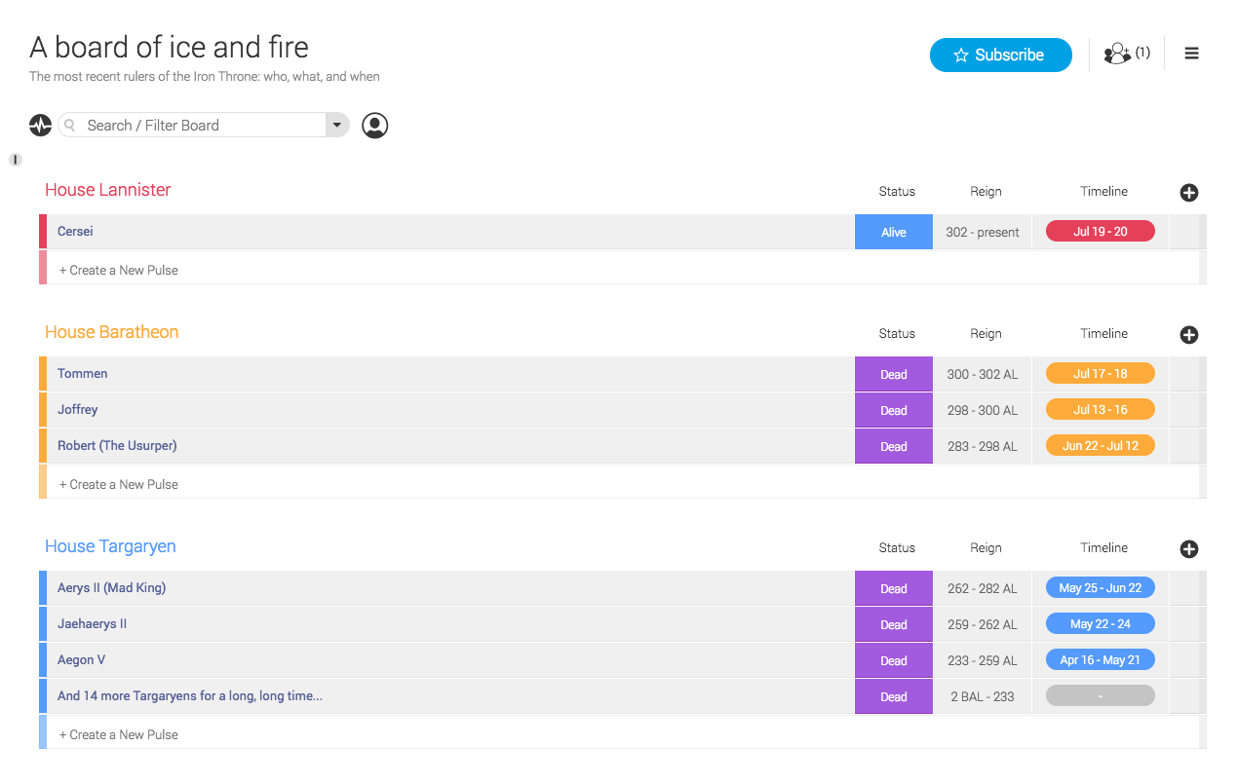Create a new pulse under House Targaryen
Image resolution: width=1238 pixels, height=783 pixels.
tap(119, 734)
